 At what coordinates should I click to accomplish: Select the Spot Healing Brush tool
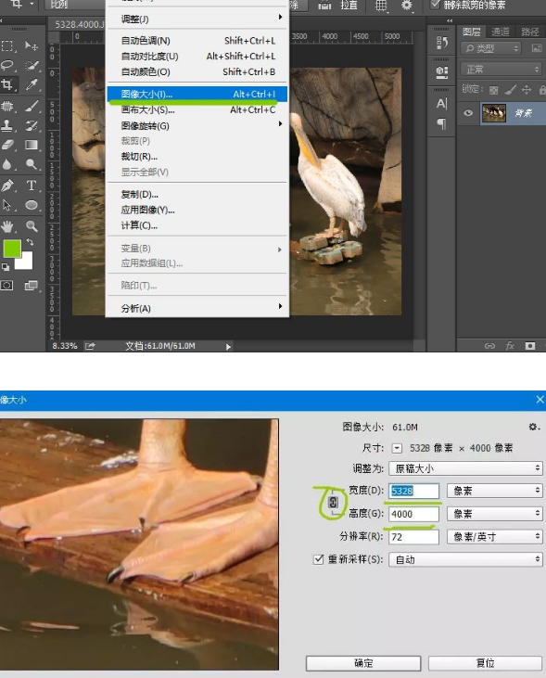7,106
